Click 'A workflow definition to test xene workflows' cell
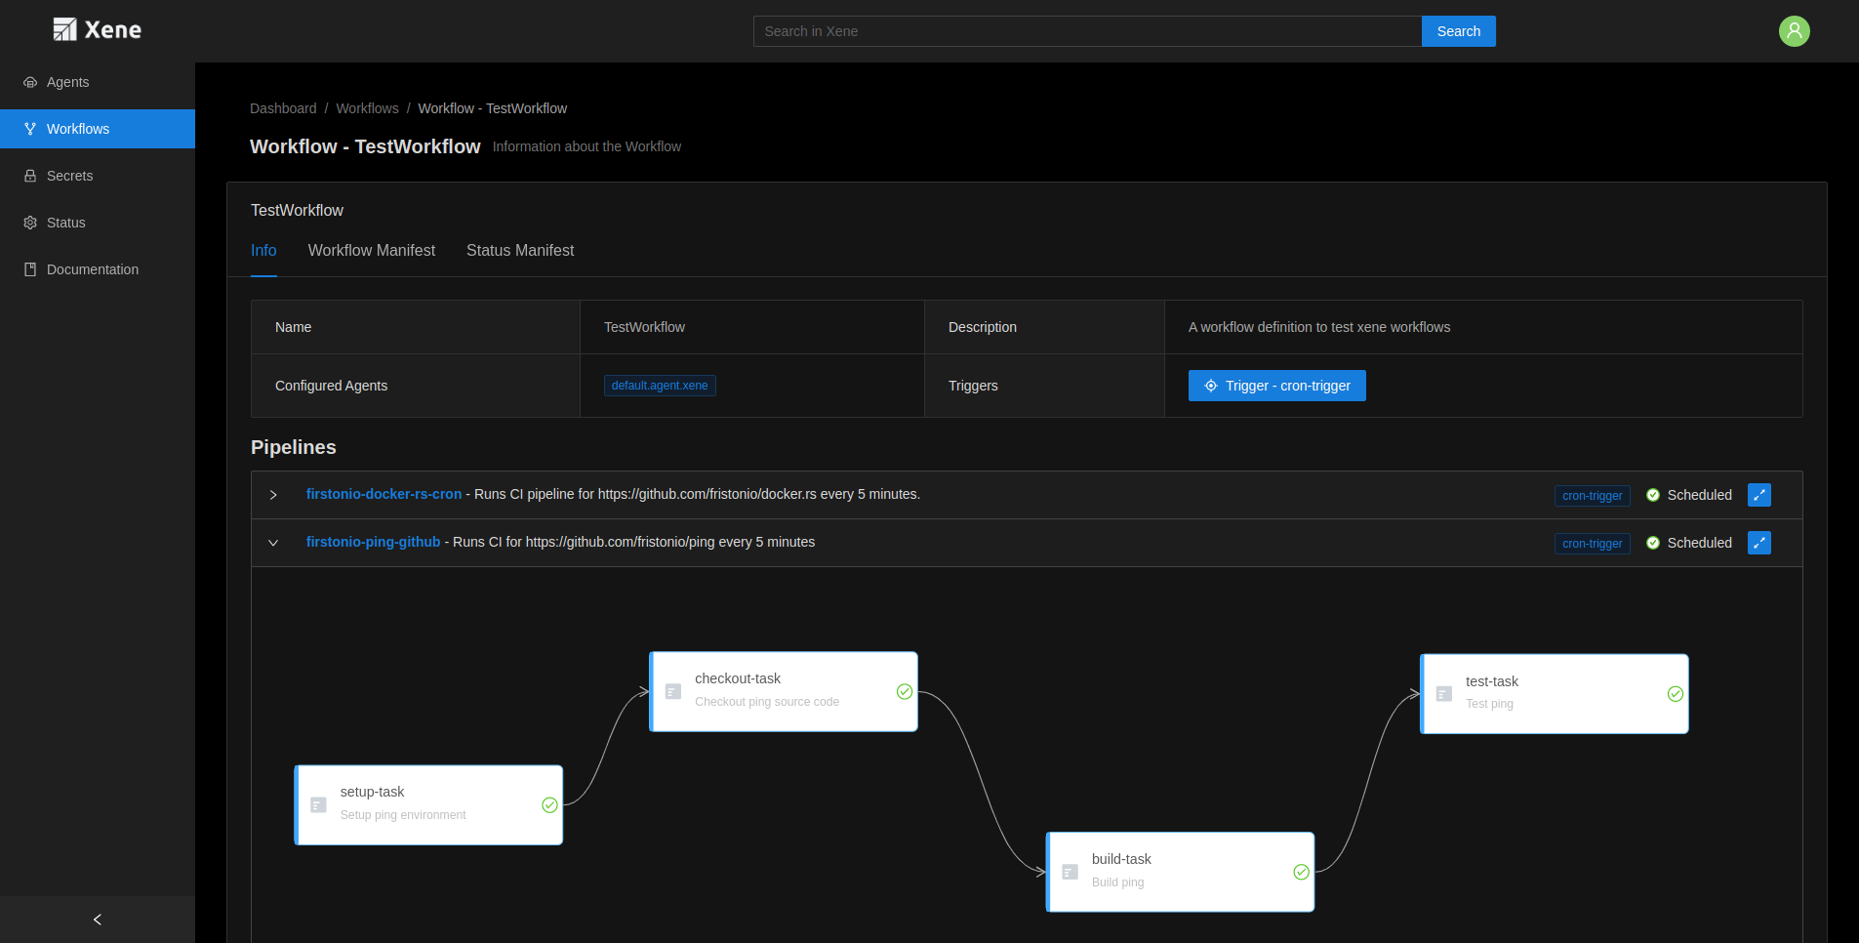The width and height of the screenshot is (1859, 943). [1483, 327]
